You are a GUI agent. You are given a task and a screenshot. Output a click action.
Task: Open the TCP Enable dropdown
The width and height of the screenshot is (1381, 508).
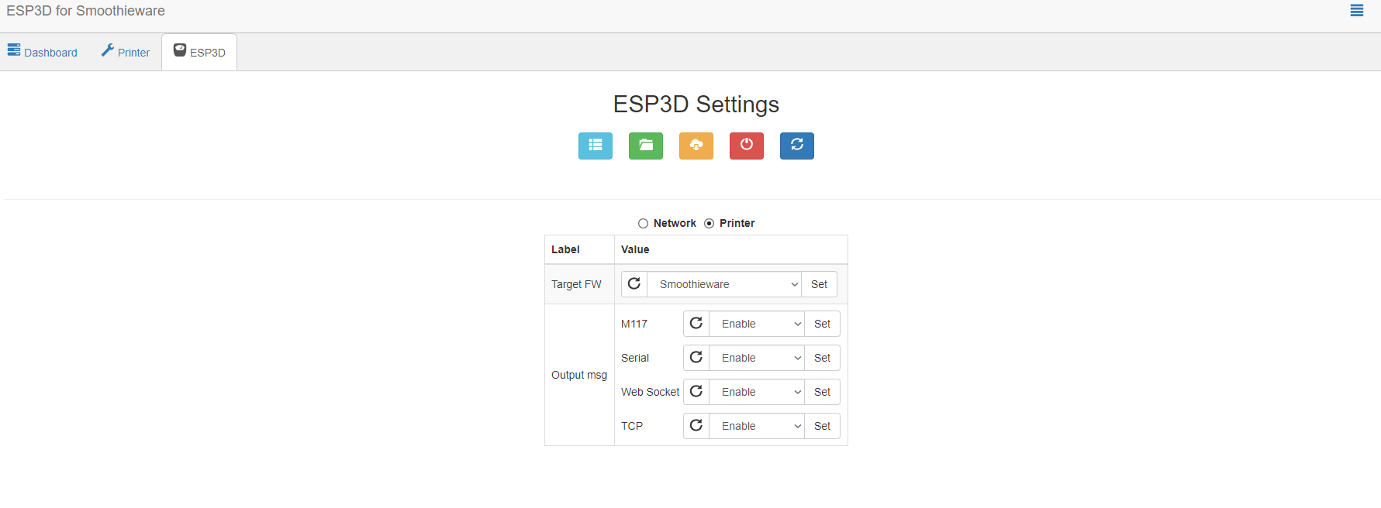click(x=757, y=426)
